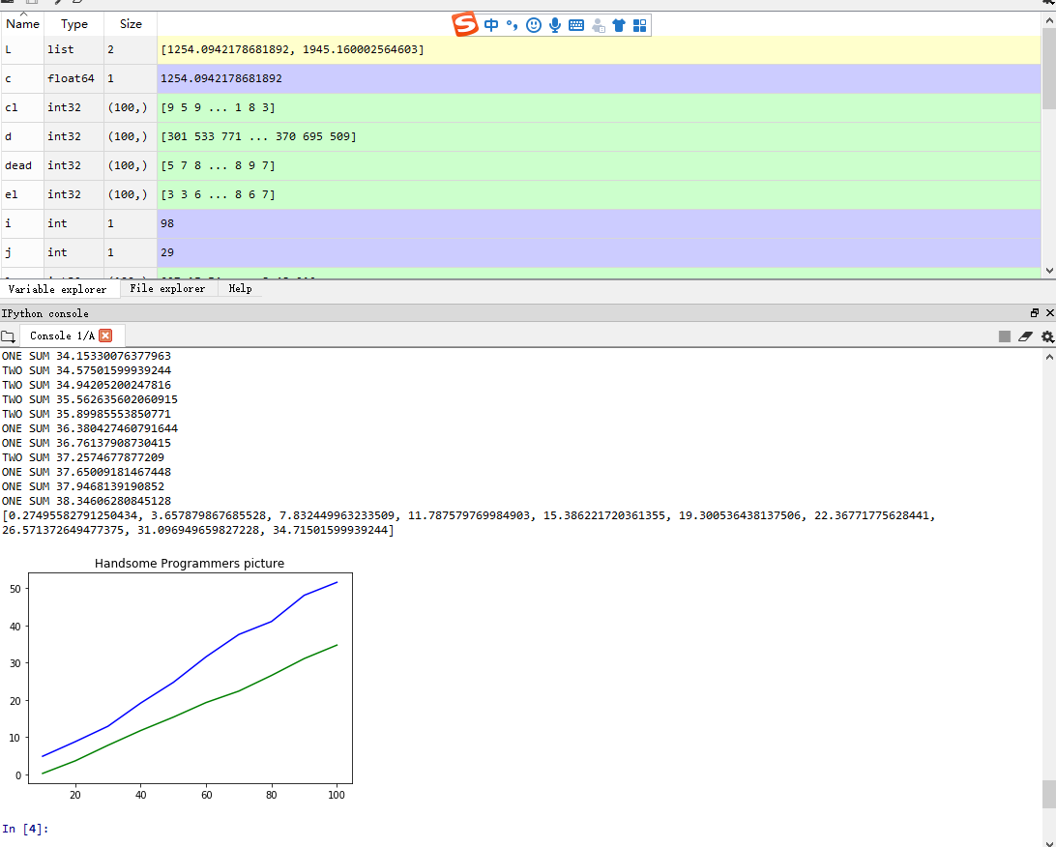Click the variable explorer vertical scrollbar thumb

pos(1048,68)
